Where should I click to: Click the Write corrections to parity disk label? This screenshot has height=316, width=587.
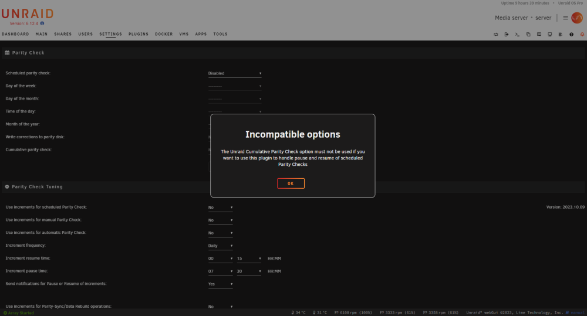click(x=35, y=137)
